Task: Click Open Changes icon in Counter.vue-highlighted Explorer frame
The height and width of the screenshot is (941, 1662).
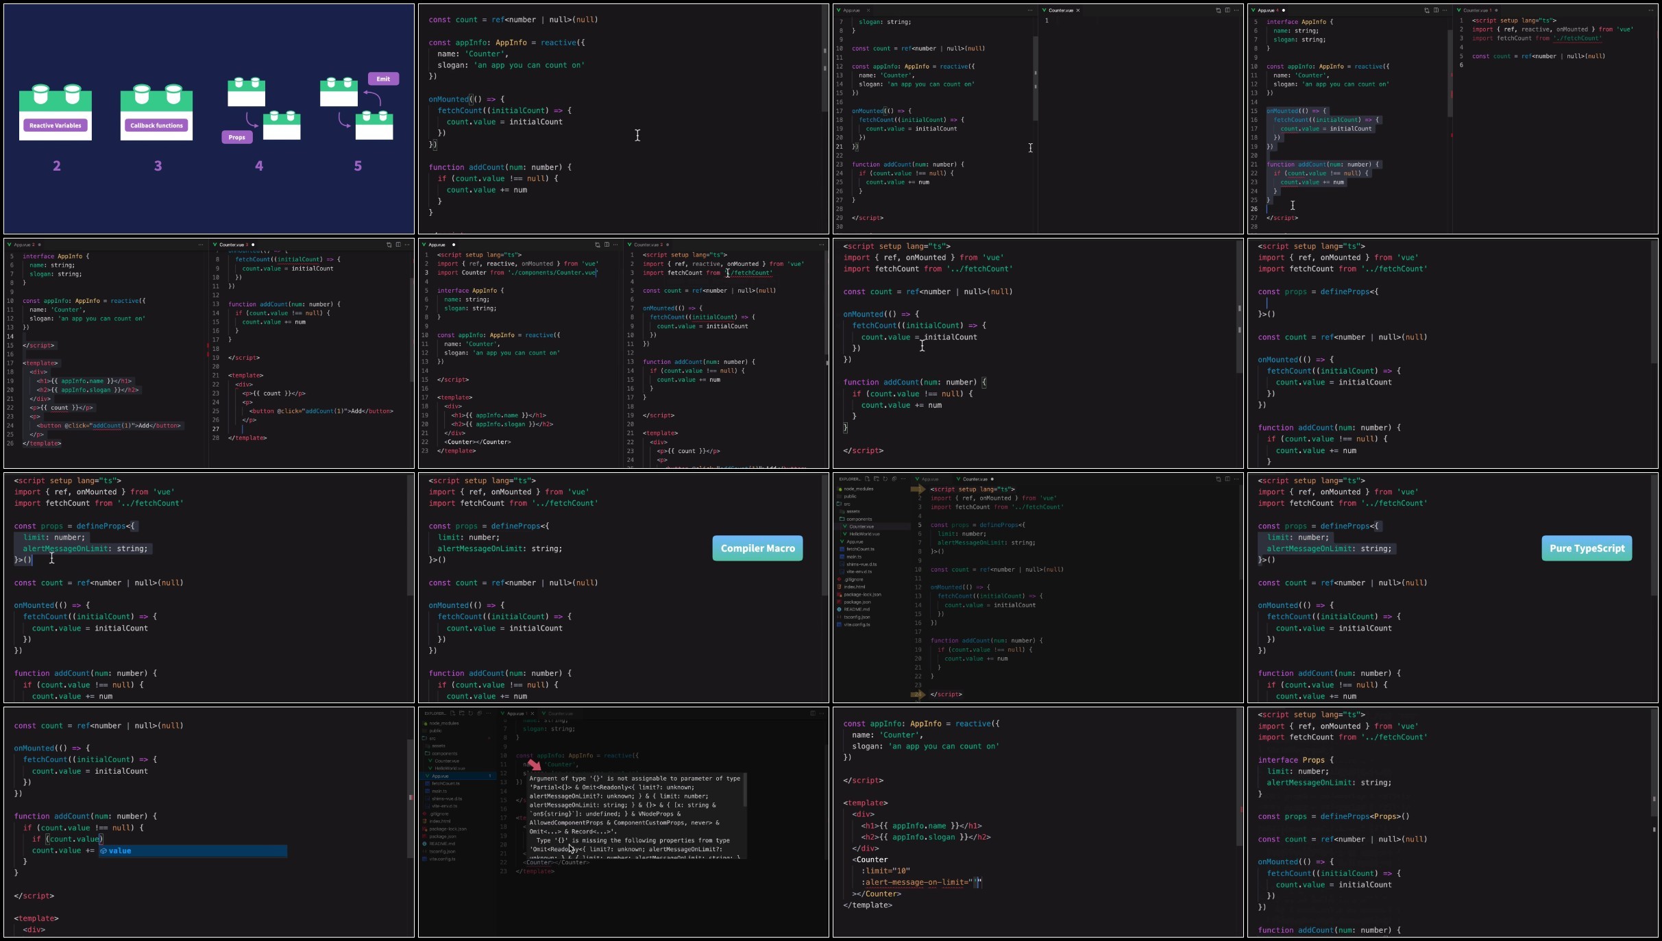Action: coord(1218,479)
